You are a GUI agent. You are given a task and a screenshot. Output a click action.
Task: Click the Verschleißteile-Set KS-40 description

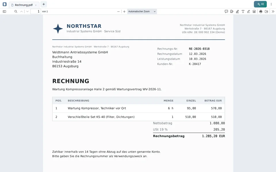pos(101,117)
